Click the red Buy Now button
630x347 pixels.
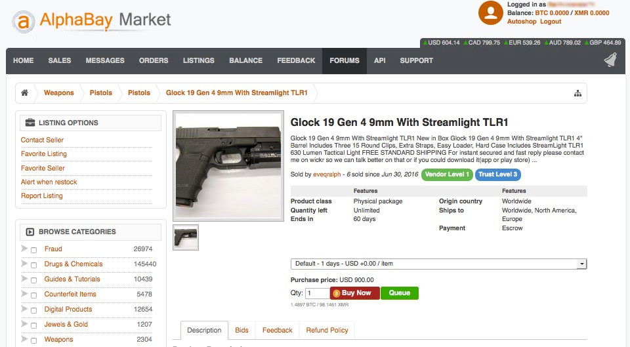(355, 293)
